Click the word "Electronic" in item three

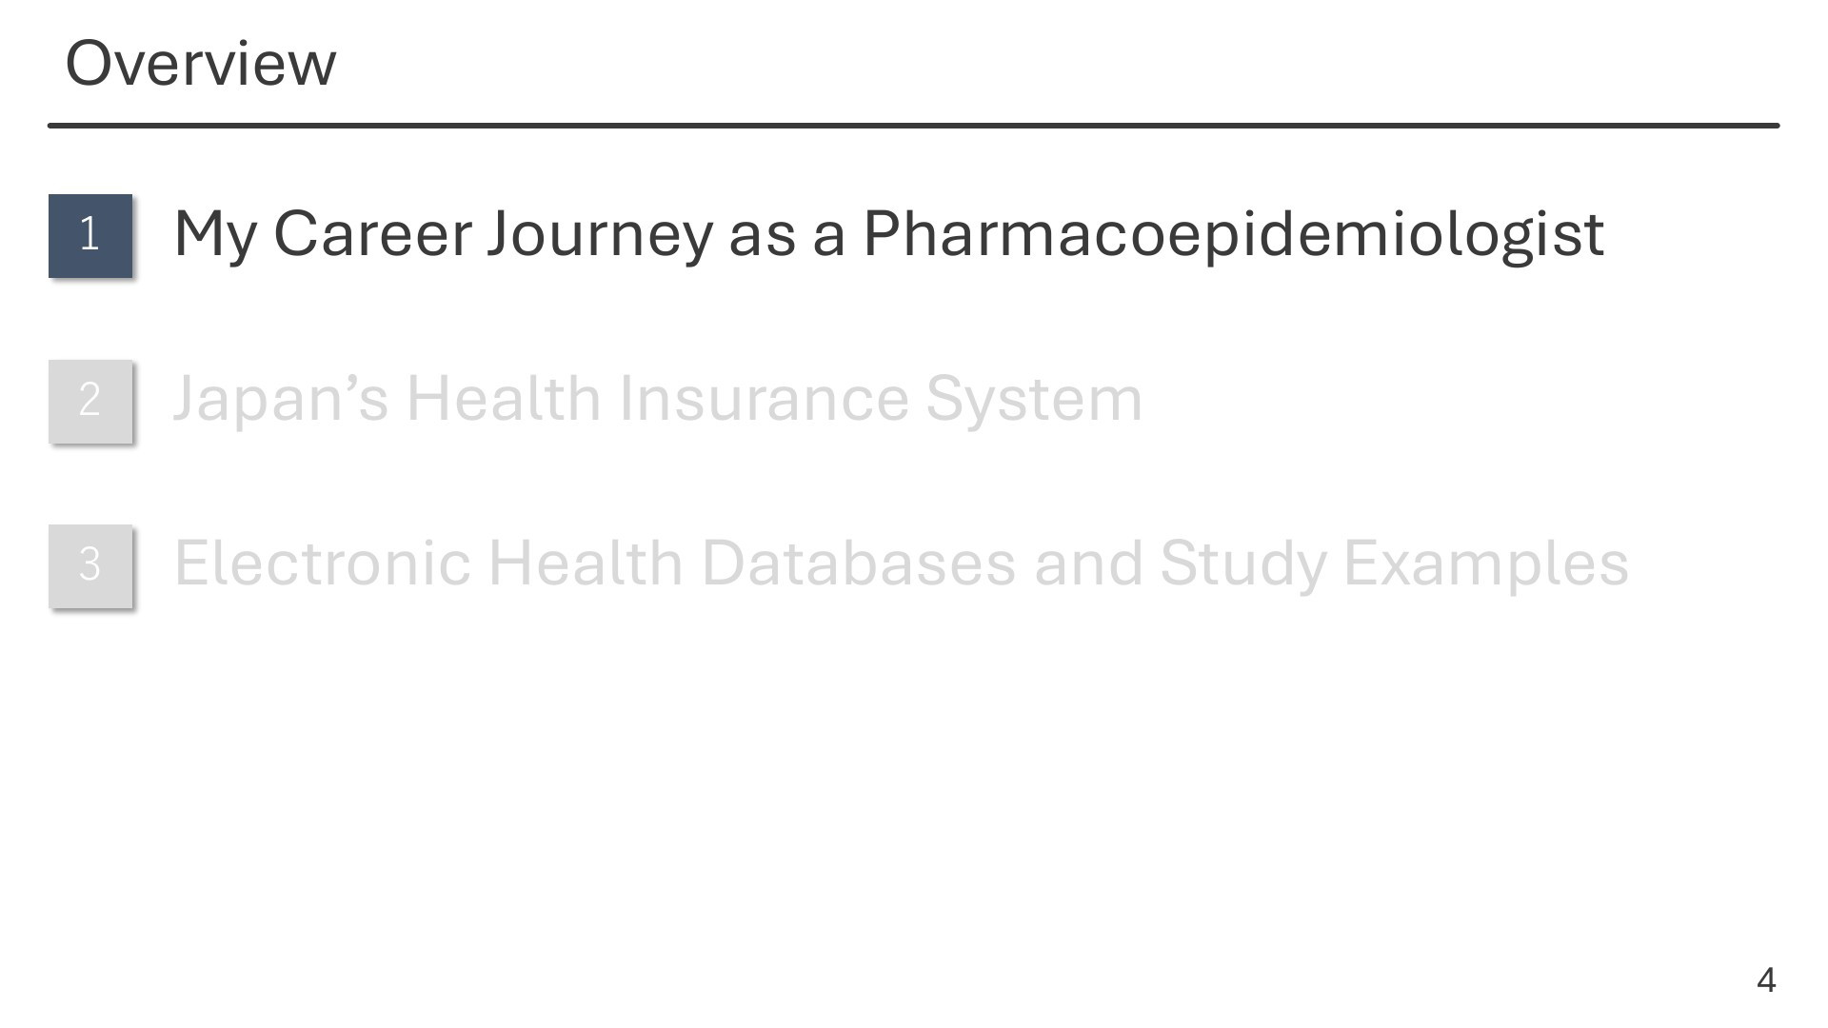tap(323, 563)
